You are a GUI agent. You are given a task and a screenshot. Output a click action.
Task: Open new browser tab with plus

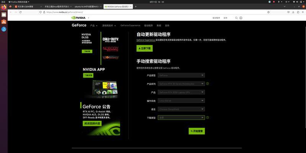(x=136, y=7)
